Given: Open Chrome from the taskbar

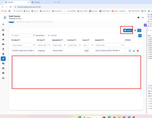Looking at the screenshot, I should [134, 117].
